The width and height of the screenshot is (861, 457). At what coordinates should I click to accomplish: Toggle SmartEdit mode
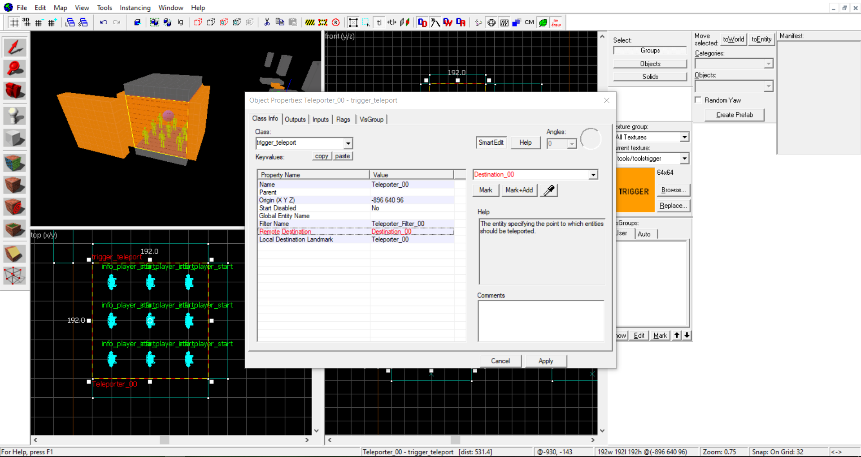click(x=491, y=142)
